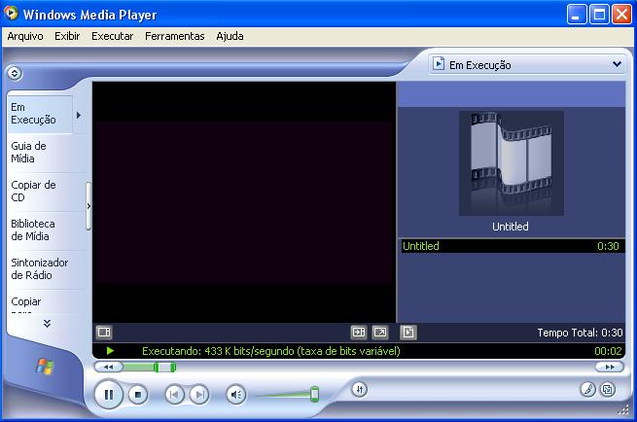This screenshot has height=422, width=637.
Task: Go to Copiar de CD
Action: coord(40,192)
